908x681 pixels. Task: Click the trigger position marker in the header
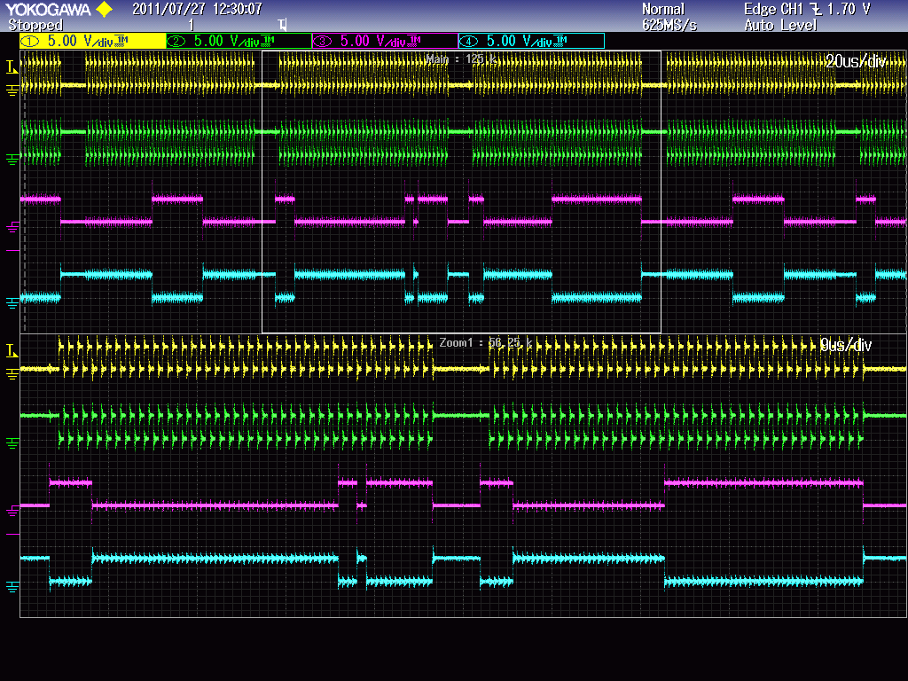(282, 24)
